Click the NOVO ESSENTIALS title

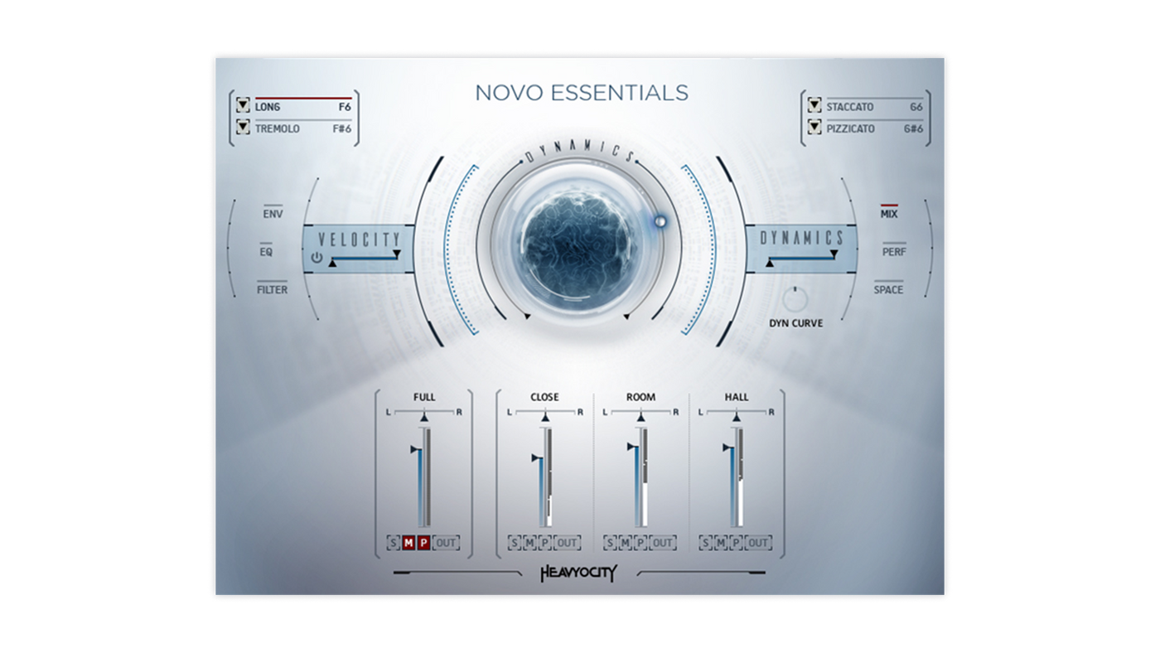581,93
